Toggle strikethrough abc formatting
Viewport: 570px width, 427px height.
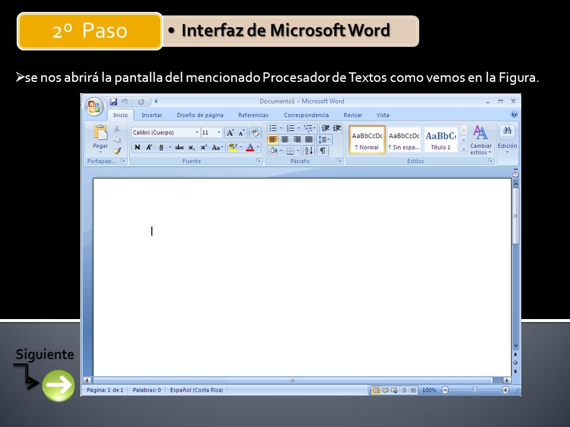click(x=179, y=148)
